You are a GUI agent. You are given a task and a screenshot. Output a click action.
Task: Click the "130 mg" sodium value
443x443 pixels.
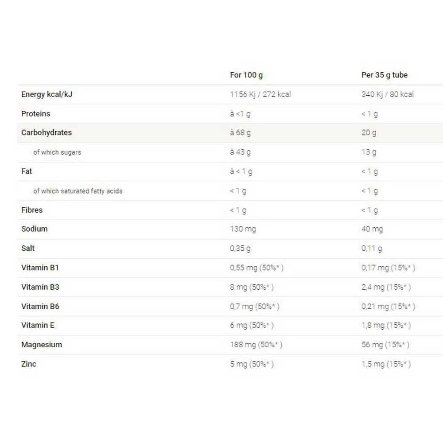[243, 229]
